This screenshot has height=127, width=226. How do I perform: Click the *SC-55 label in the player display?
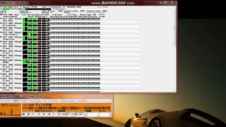click(x=102, y=111)
